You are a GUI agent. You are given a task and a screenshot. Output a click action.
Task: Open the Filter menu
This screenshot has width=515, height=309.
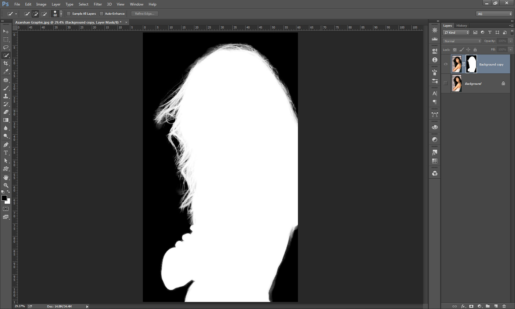(97, 4)
